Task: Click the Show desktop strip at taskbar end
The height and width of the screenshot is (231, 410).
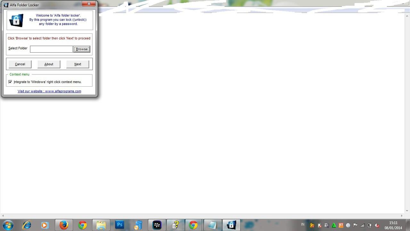Action: [x=407, y=225]
